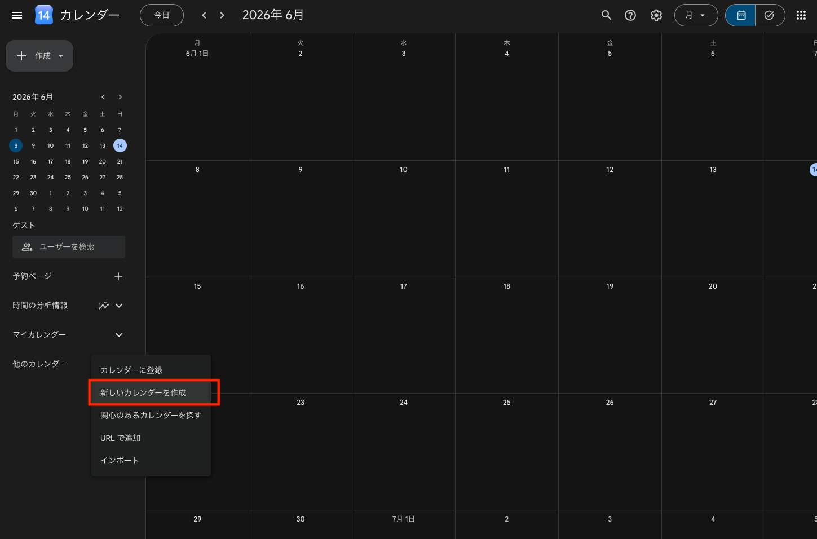Open time insights chart icon
Viewport: 817px width, 539px height.
[104, 306]
